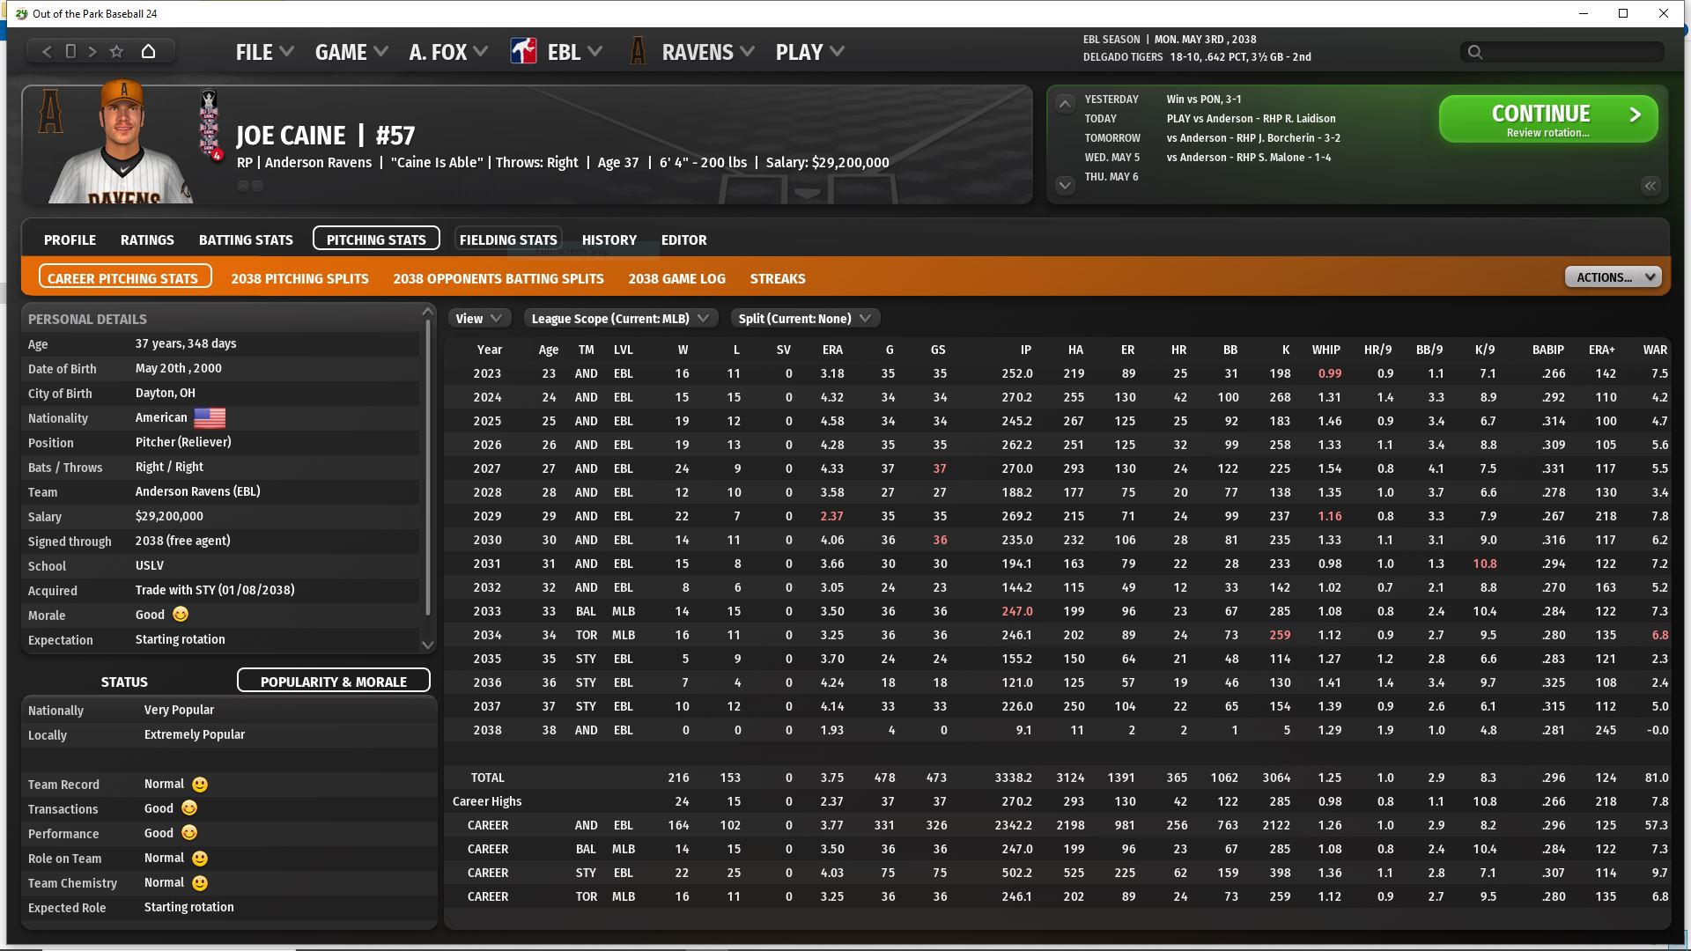The height and width of the screenshot is (951, 1691).
Task: Click the EBL league logo icon
Action: click(523, 52)
